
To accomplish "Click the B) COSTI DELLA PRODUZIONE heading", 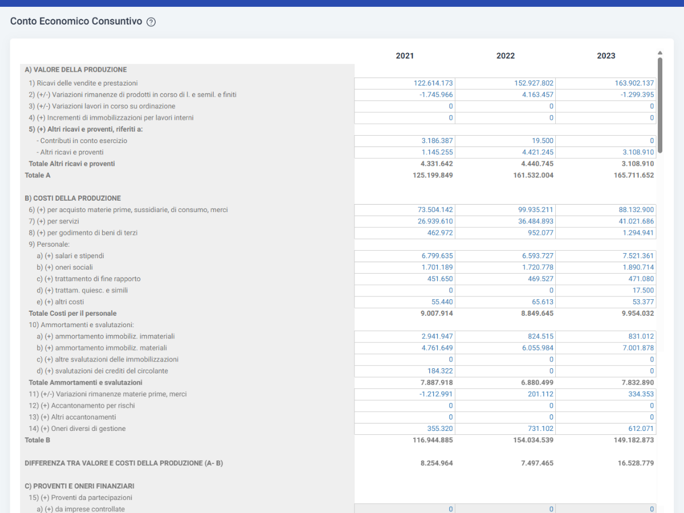I will pos(73,198).
